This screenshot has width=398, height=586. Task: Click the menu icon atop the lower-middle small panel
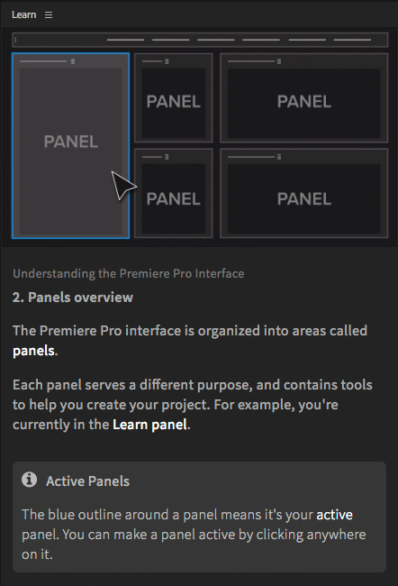tap(167, 157)
